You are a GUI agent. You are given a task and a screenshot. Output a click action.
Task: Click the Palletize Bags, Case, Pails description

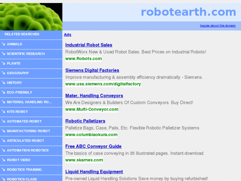pyautogui.click(x=132, y=128)
